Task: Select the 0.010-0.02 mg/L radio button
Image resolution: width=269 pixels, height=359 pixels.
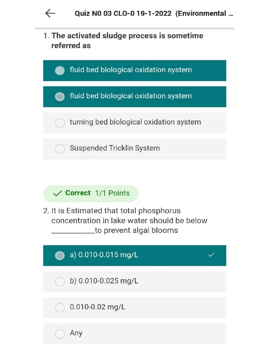Action: pos(60,307)
